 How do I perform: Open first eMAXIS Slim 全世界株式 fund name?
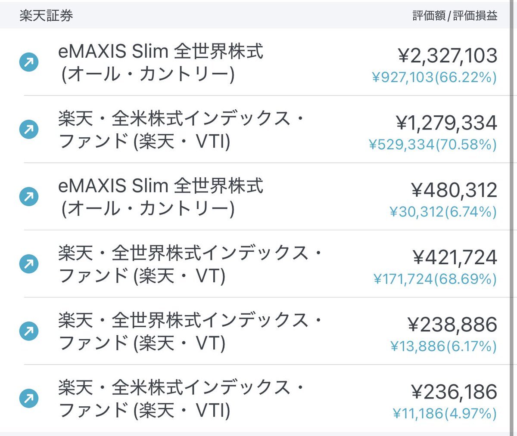161,63
